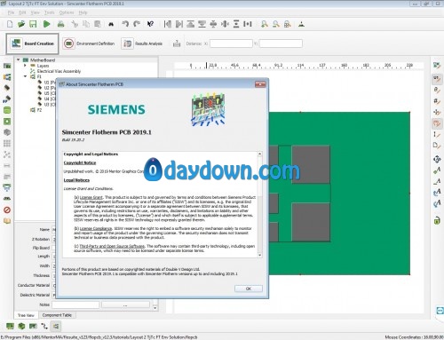Viewport: 444px width, 340px height.
Task: Click the Undo arrow icon
Action: pyautogui.click(x=125, y=24)
